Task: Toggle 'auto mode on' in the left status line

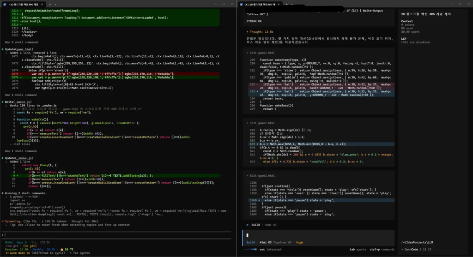Action: tap(20, 253)
